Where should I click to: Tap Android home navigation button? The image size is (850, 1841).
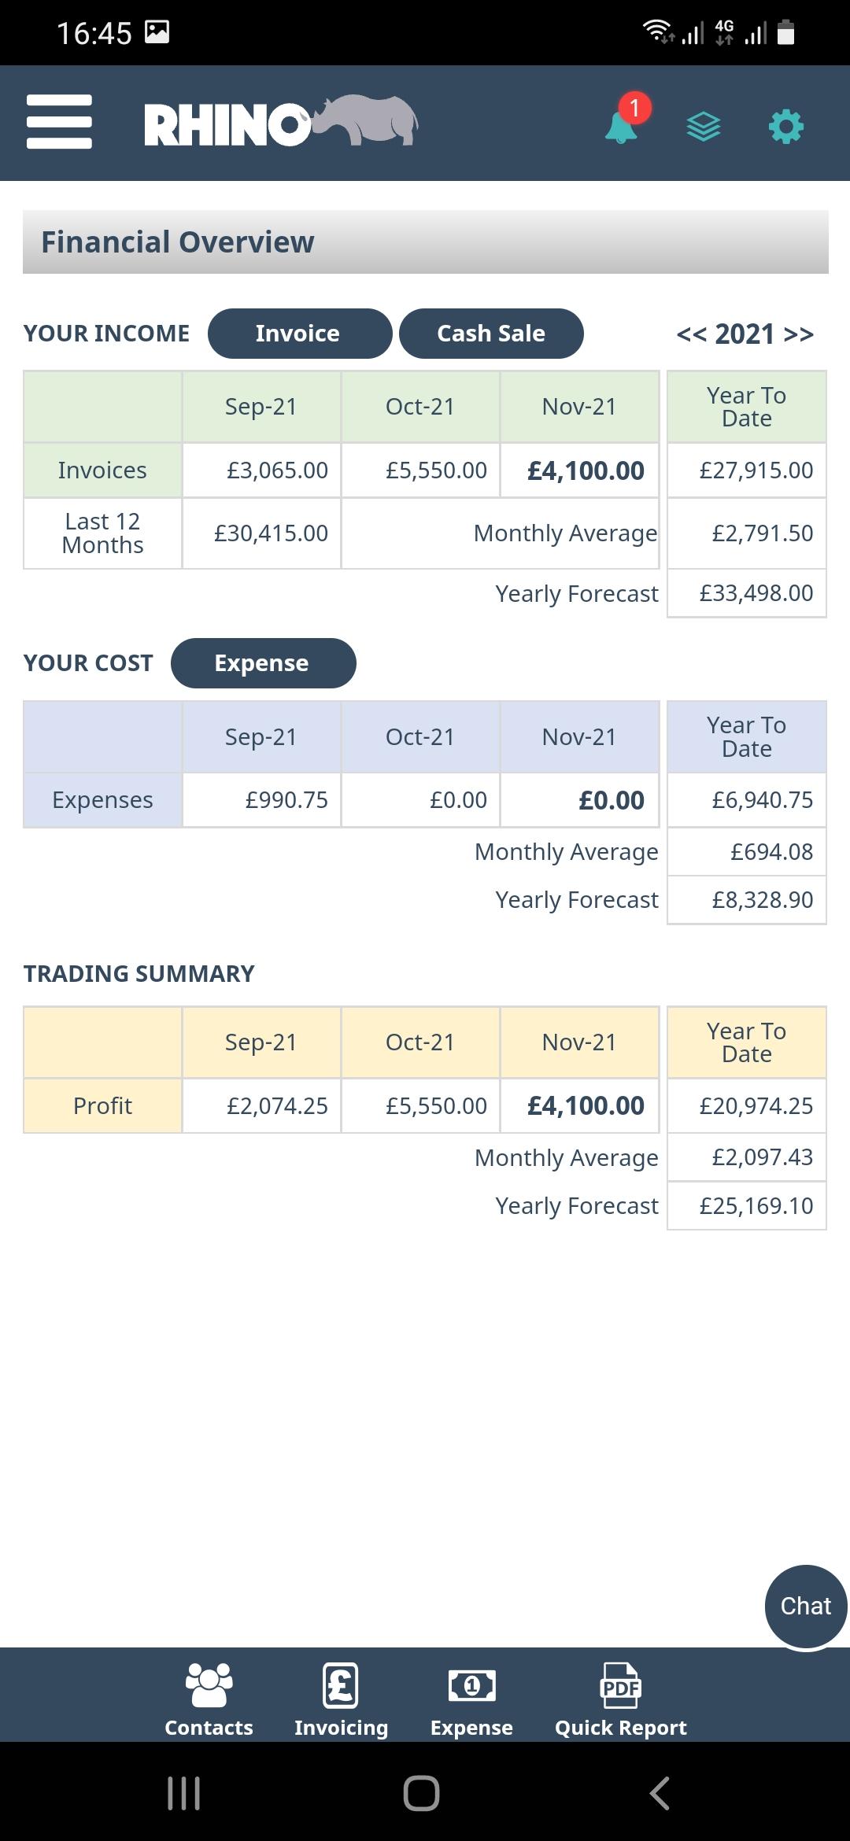coord(421,1794)
